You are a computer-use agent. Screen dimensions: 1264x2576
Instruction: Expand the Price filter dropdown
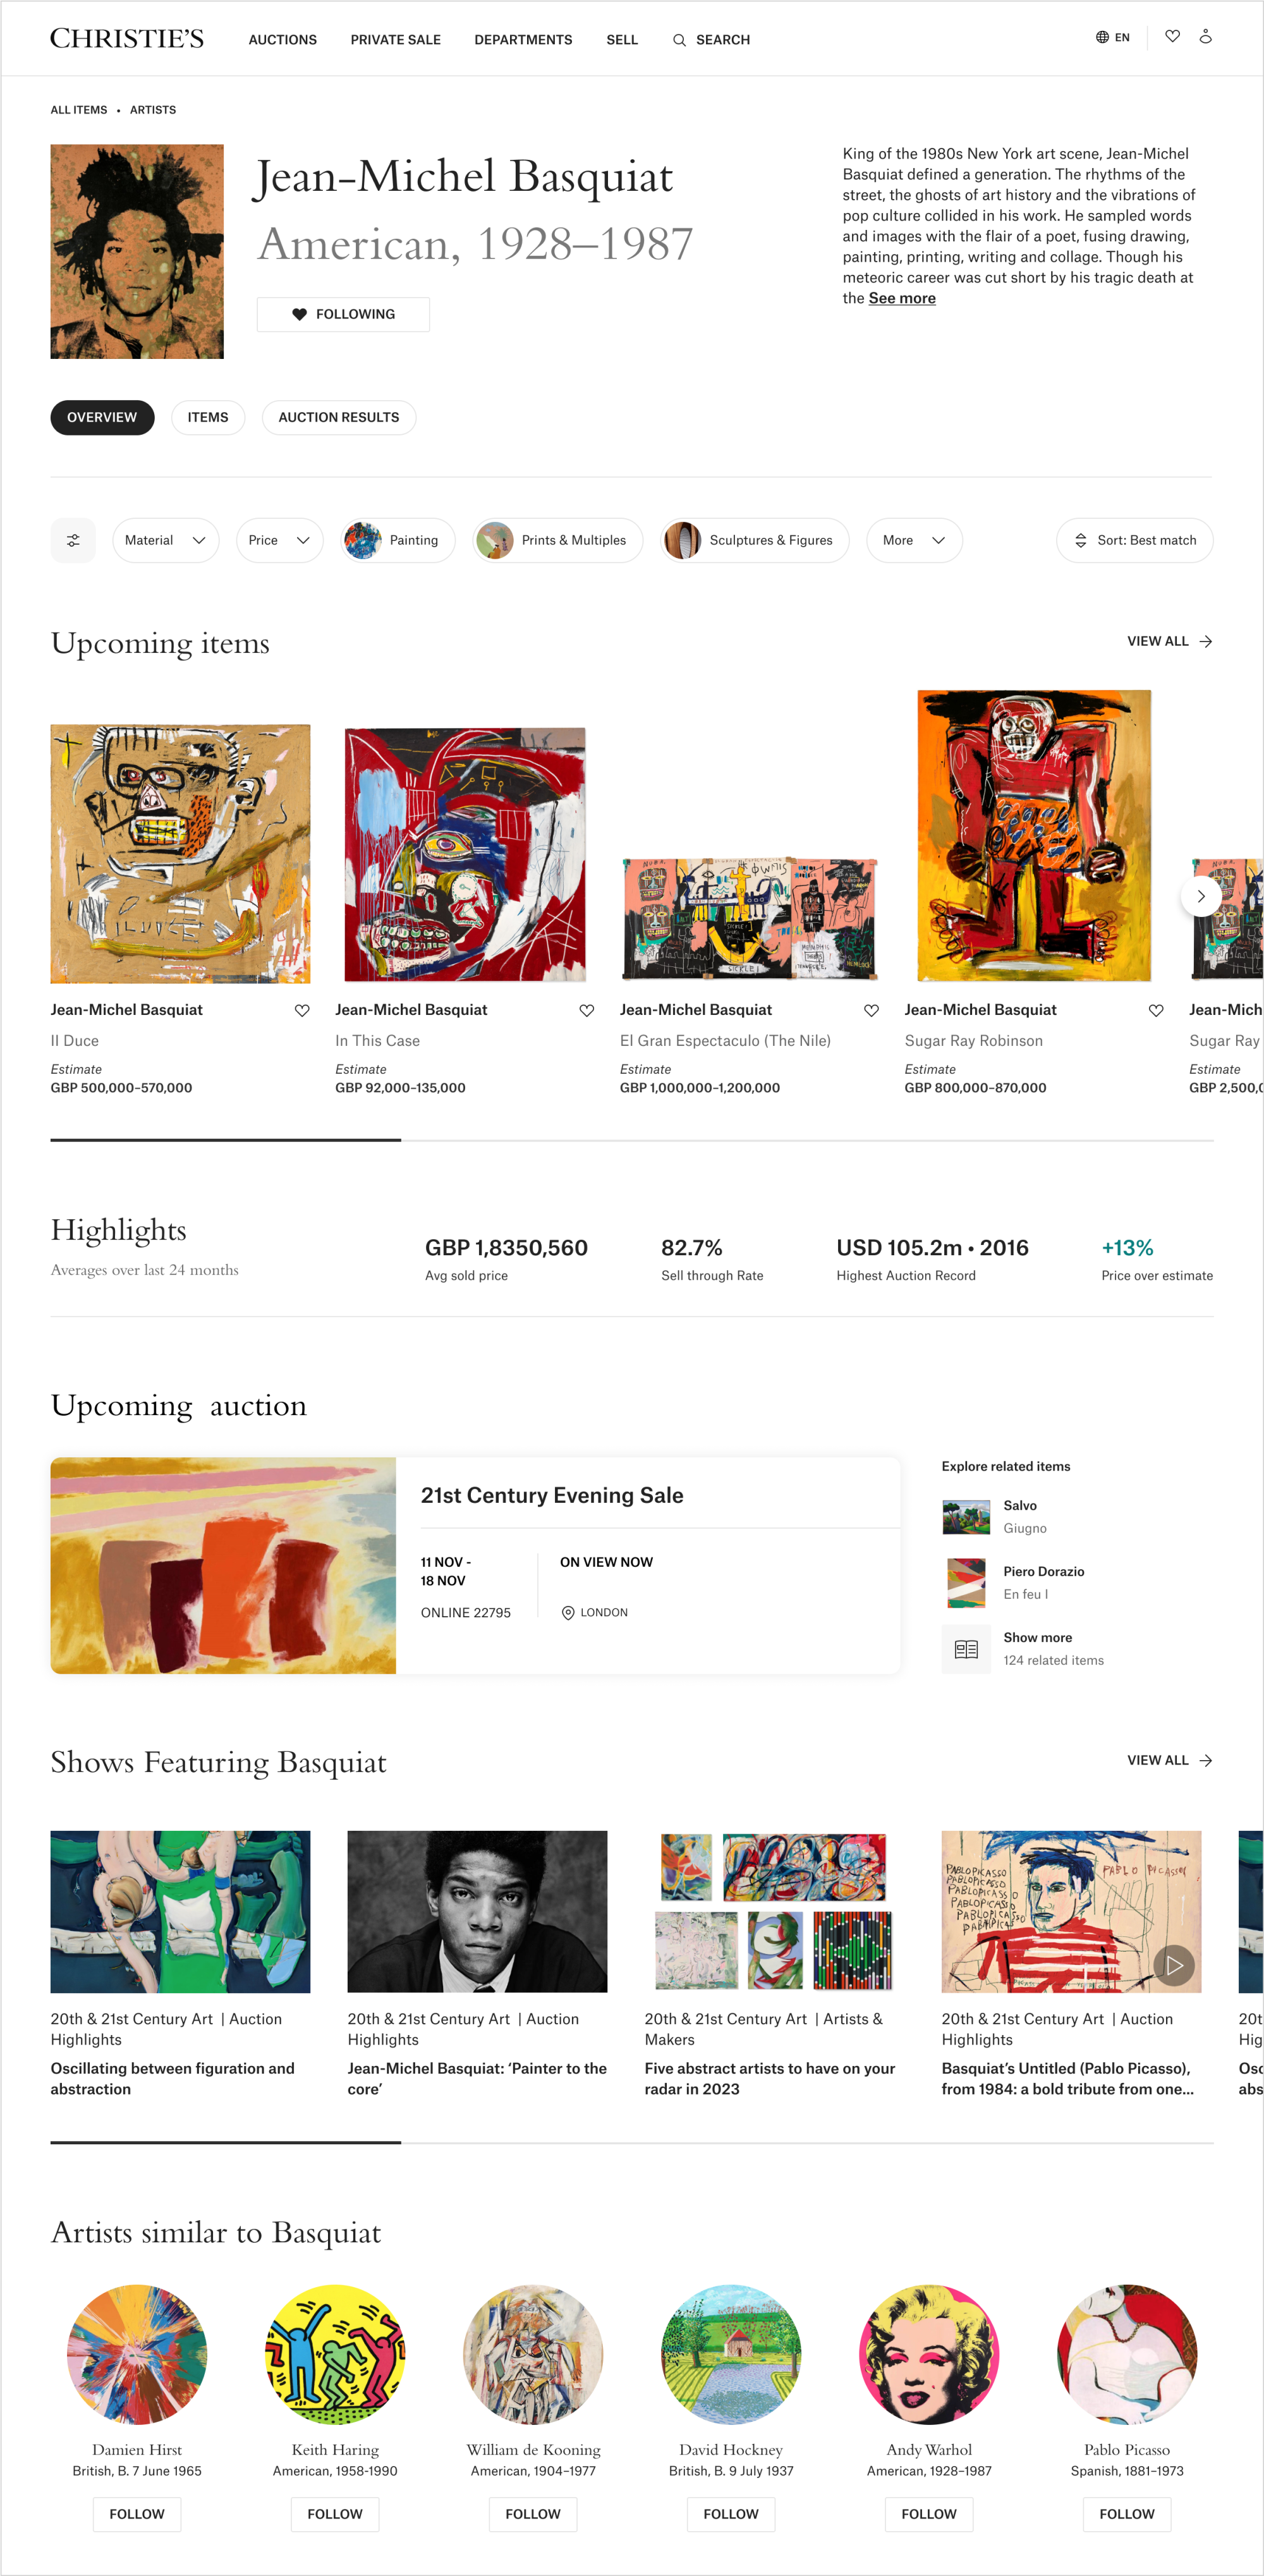point(280,540)
